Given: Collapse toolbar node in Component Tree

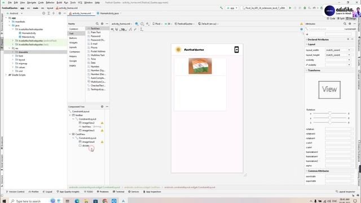Looking at the screenshot, I should [x=70, y=115].
